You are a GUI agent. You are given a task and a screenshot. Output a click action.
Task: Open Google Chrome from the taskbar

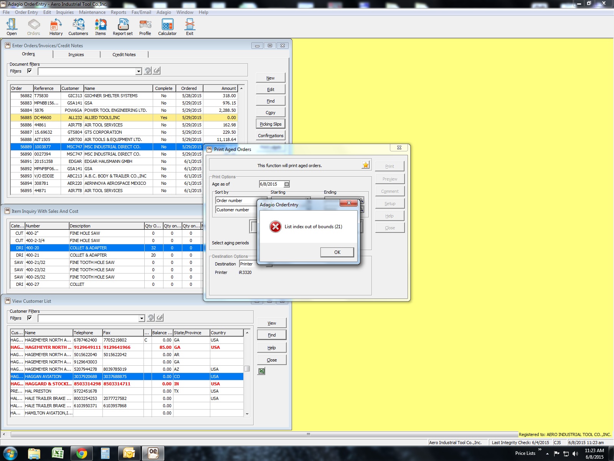(81, 453)
